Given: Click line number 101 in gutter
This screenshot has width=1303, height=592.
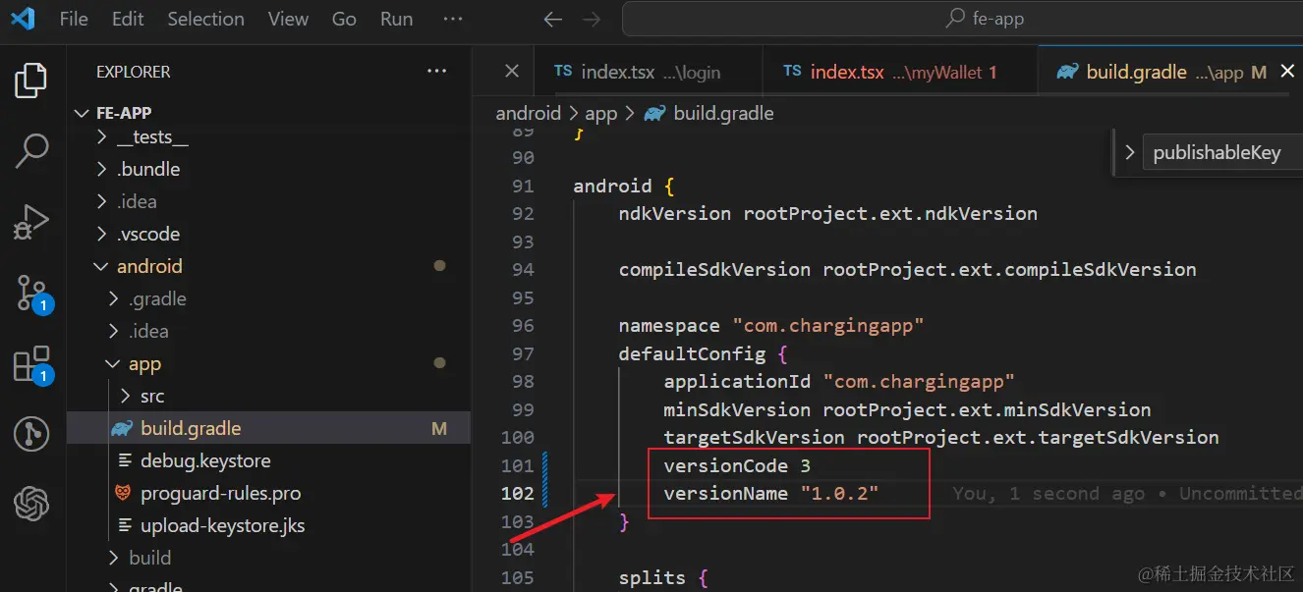Looking at the screenshot, I should pyautogui.click(x=517, y=465).
